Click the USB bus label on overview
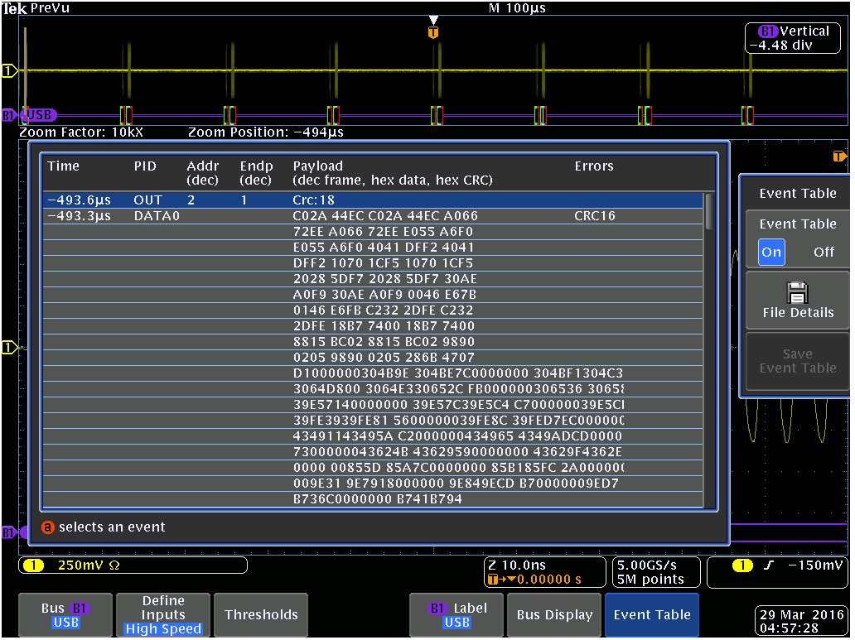The image size is (855, 640). coord(40,116)
